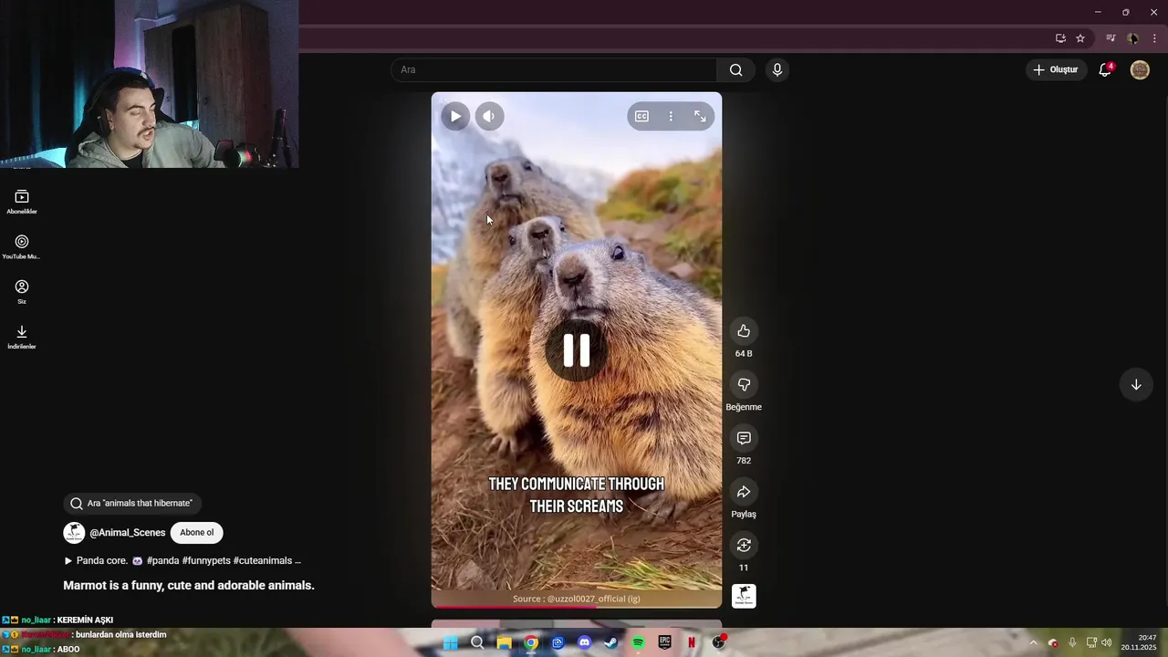Expand hidden system tray icons chevron

click(1033, 642)
